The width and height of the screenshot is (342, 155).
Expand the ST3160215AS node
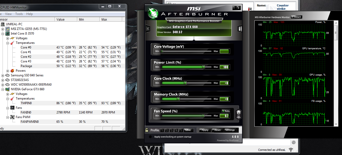click(3, 80)
